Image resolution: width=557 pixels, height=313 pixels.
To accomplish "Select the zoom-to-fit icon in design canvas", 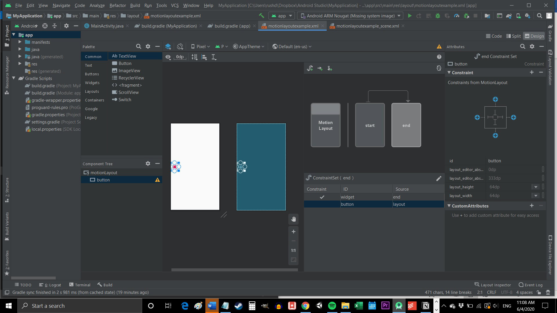I will pyautogui.click(x=293, y=260).
